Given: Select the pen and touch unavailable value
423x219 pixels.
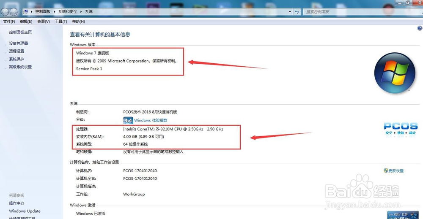Looking at the screenshot, I should coord(153,152).
